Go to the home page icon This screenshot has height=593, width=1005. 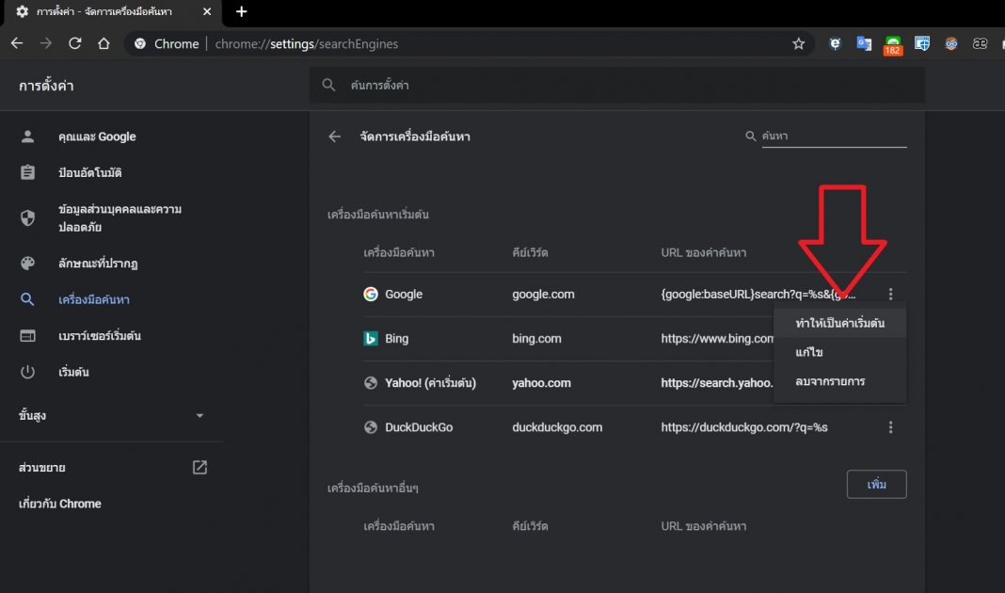[x=104, y=43]
